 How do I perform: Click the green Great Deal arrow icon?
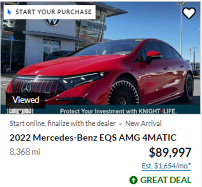tap(133, 180)
